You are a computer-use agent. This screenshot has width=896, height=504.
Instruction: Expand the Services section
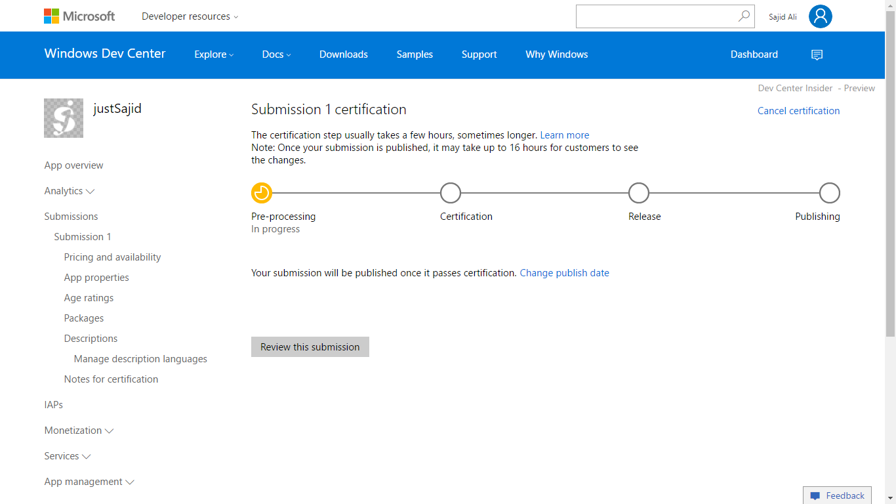click(67, 456)
